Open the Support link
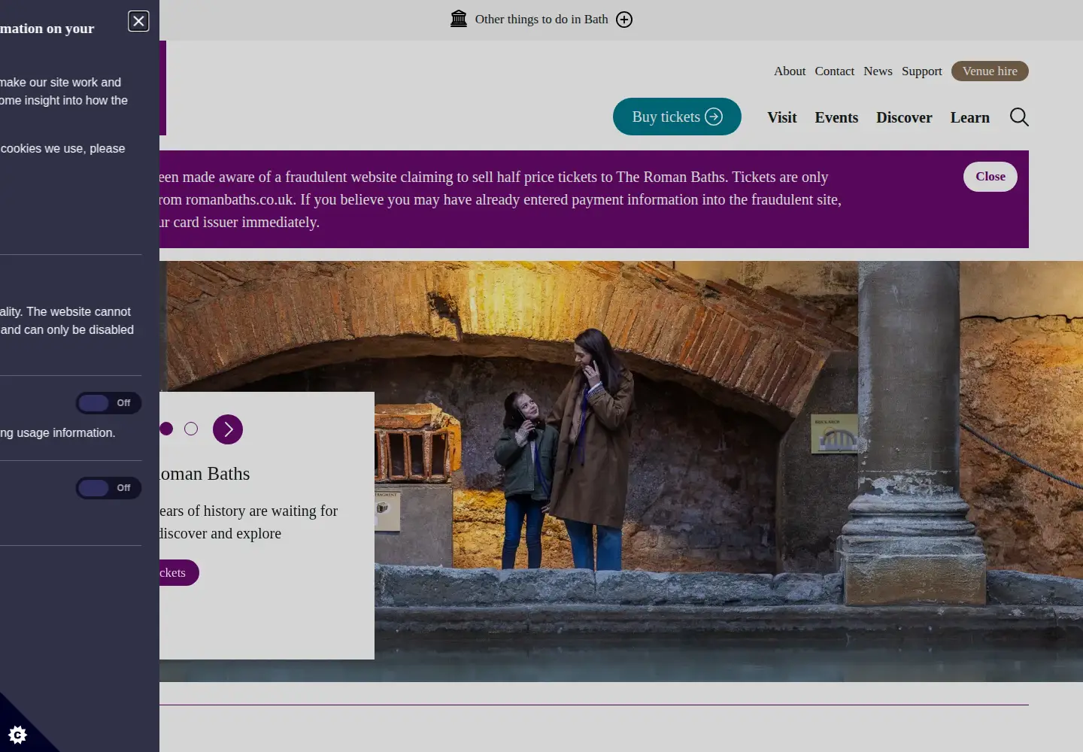This screenshot has width=1083, height=752. click(x=922, y=71)
